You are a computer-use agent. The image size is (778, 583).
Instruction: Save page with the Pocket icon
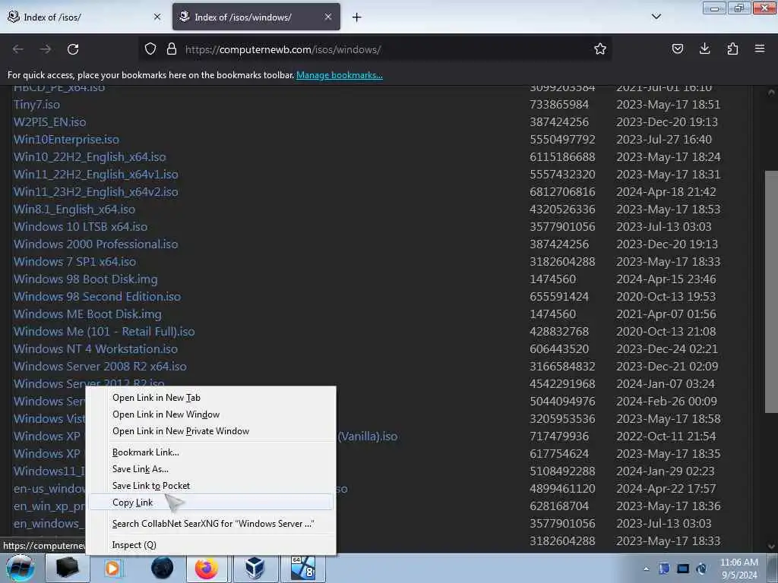677,49
